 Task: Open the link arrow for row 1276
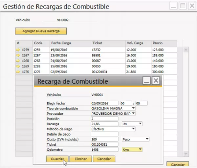18,72
